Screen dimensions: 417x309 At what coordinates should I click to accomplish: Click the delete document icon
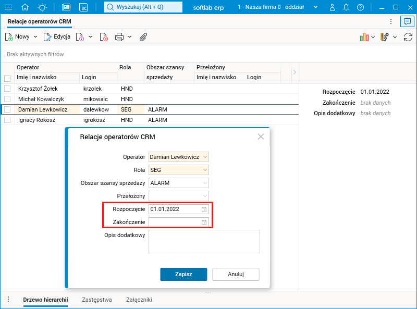pos(103,37)
